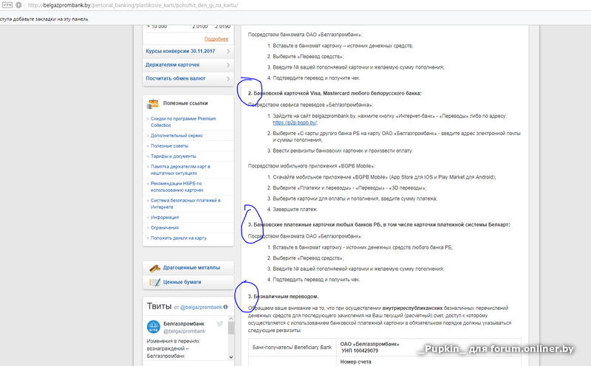Click the Полезные ссылки section icon
The width and height of the screenshot is (591, 366).
tap(153, 103)
